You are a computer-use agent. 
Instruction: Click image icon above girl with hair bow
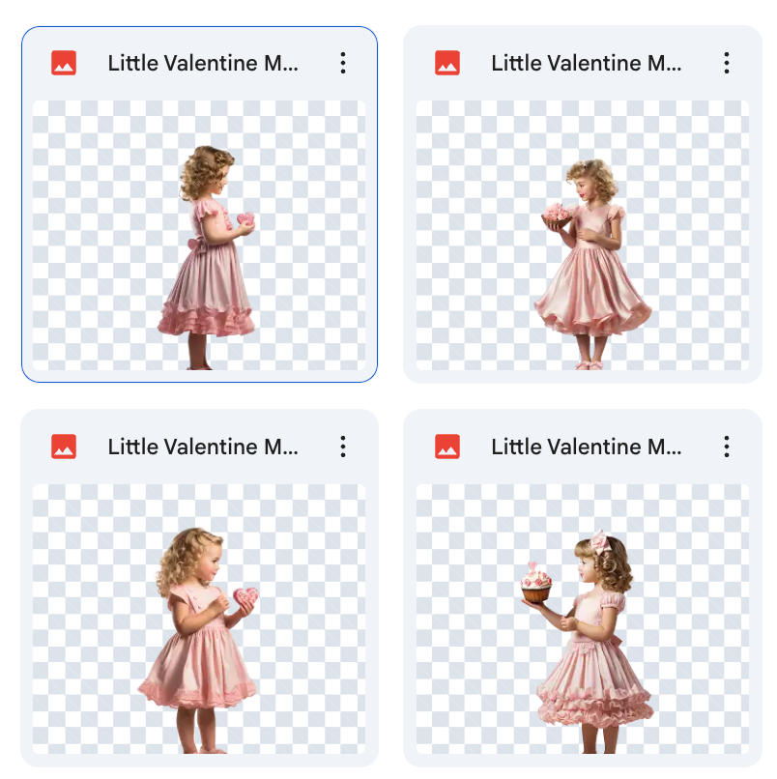click(x=447, y=447)
